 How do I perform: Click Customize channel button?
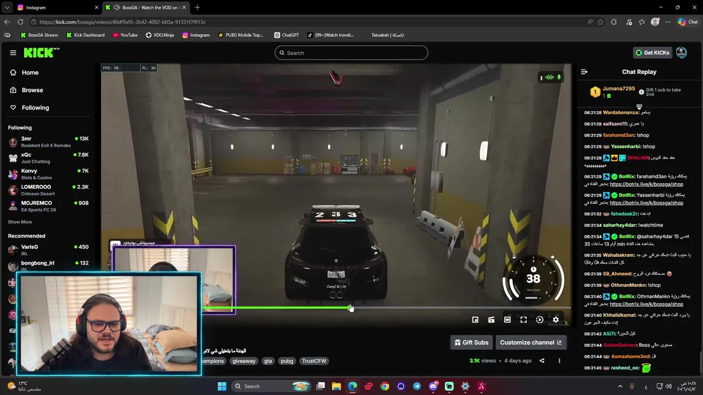(x=531, y=342)
